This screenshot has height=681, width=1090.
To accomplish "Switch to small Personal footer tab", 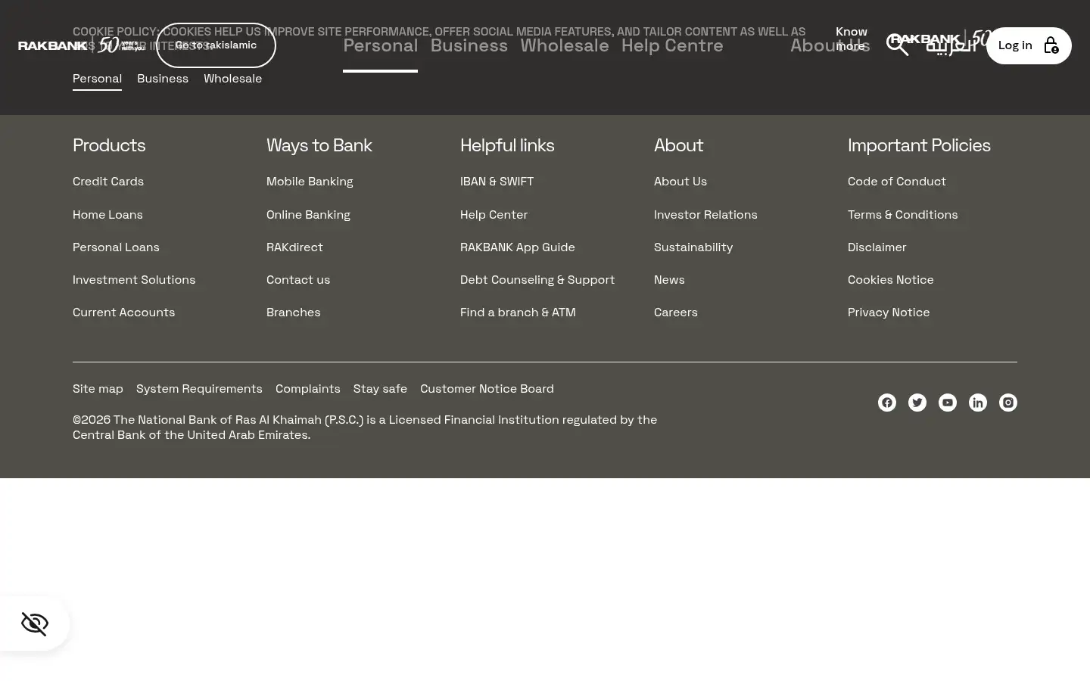I will point(97,79).
